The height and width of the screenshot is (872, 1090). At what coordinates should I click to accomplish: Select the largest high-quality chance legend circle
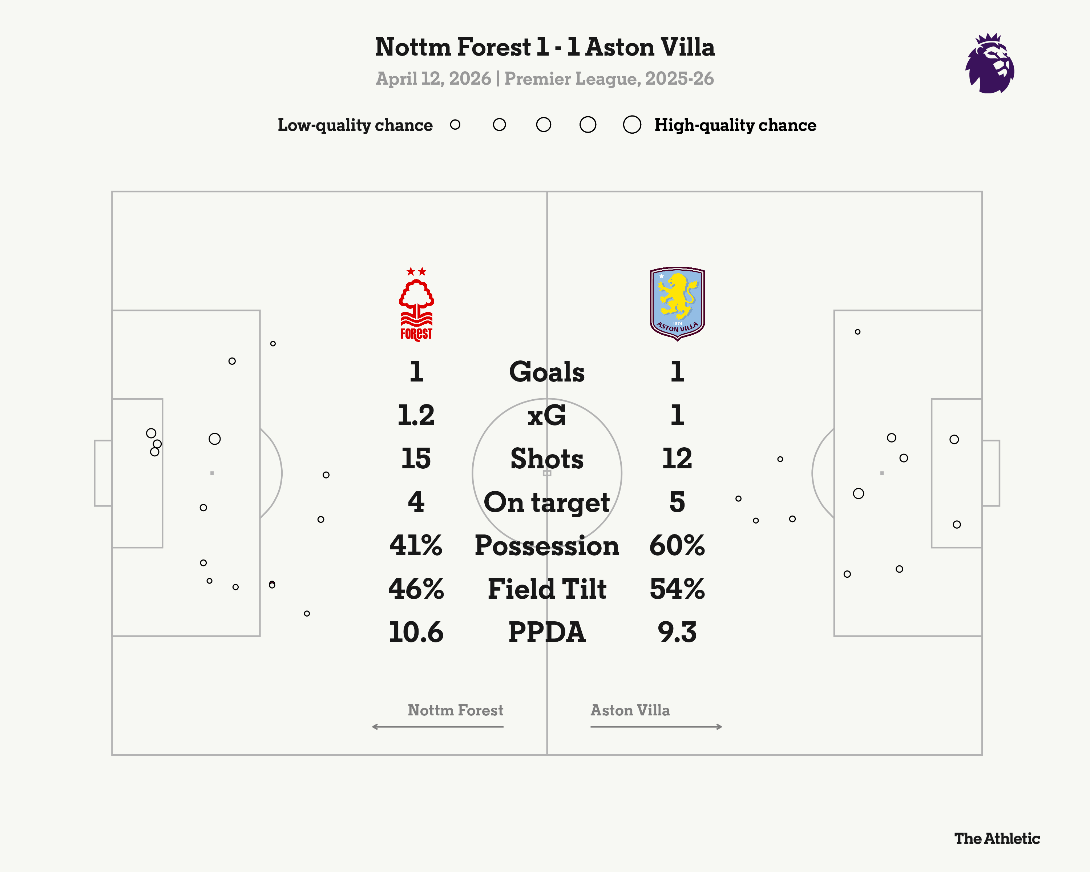click(632, 125)
